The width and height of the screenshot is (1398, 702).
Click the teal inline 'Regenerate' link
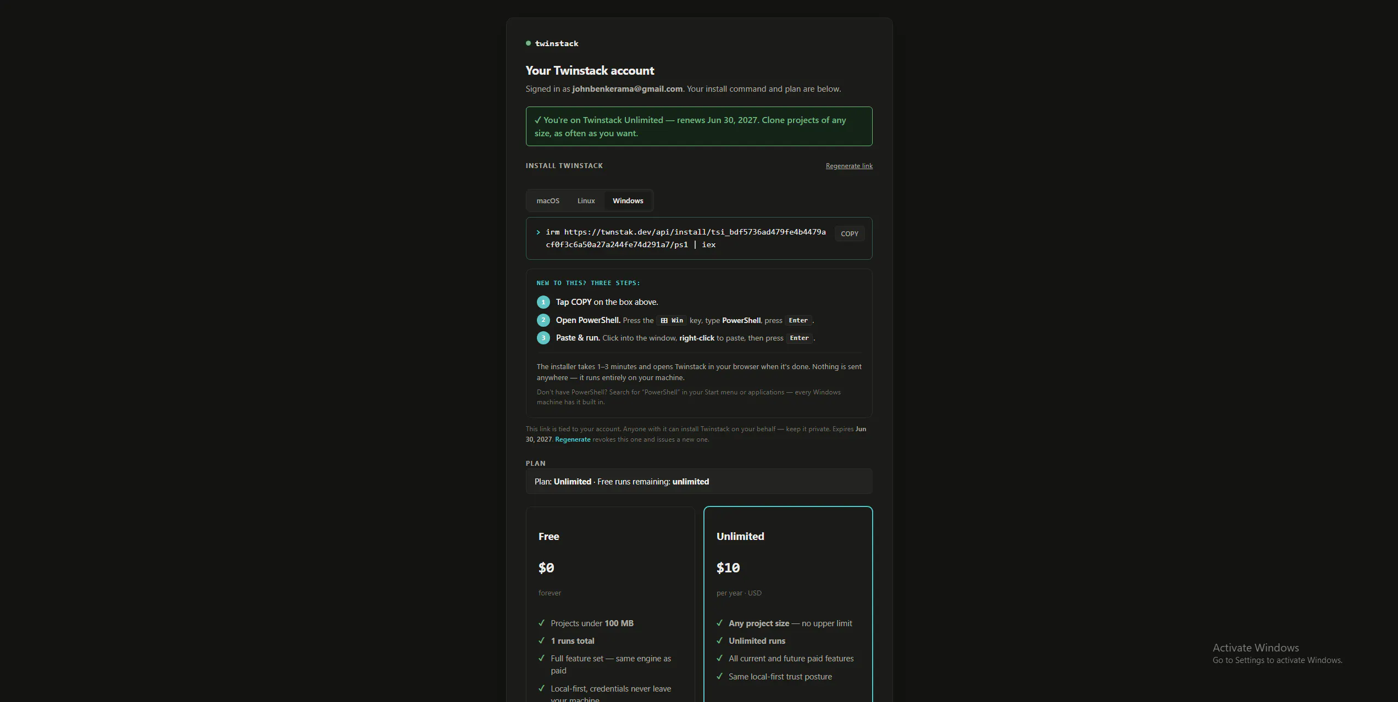point(573,439)
